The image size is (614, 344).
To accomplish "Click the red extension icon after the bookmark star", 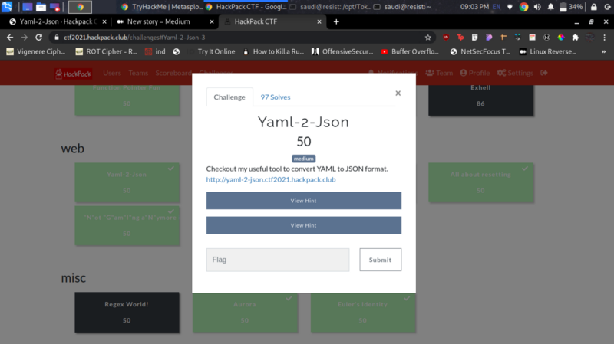I will tap(446, 38).
